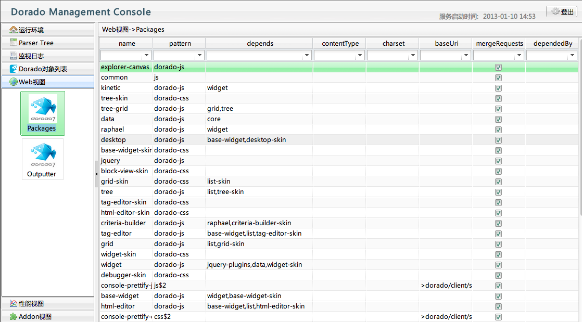Click the 运行环境 house icon
582x322 pixels.
[14, 30]
